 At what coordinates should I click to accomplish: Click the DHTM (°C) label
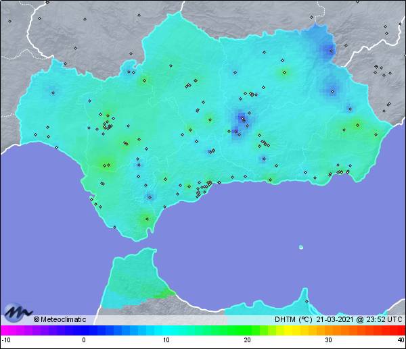click(x=293, y=319)
